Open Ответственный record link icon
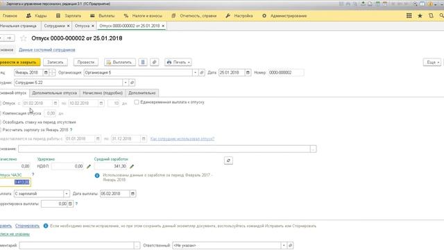This screenshot has height=250, width=444. (x=290, y=245)
